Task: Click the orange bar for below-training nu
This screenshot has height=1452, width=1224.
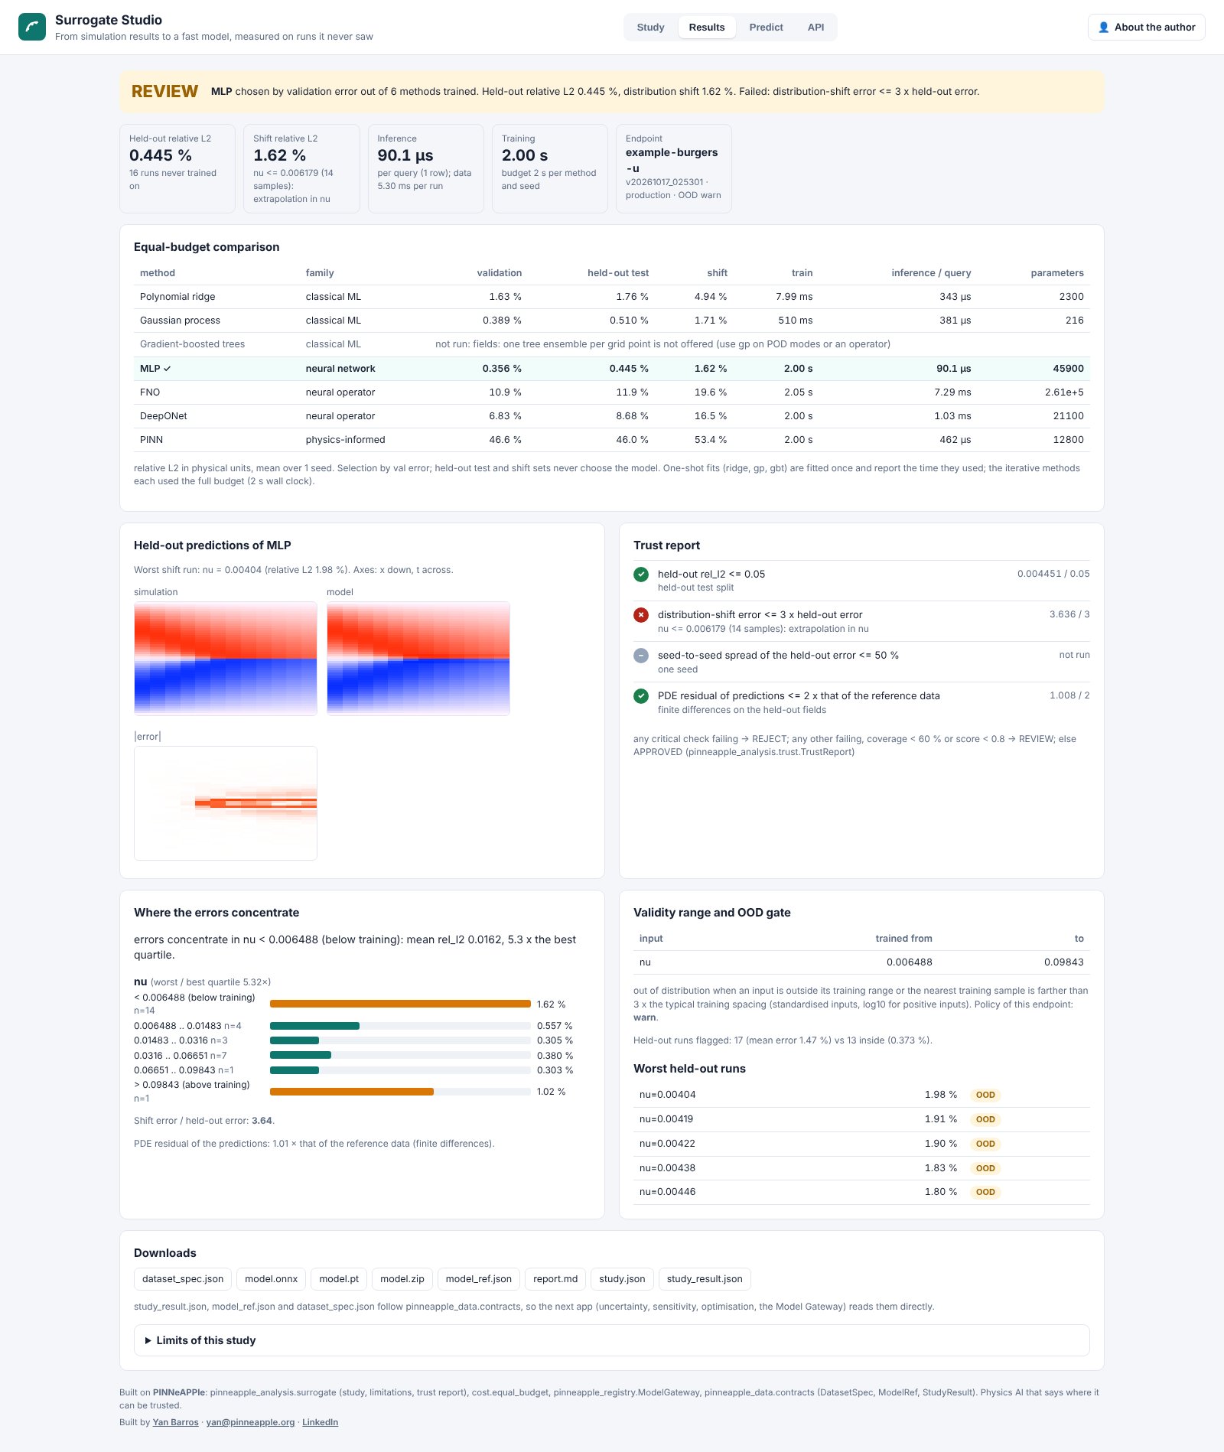Action: 400,1004
